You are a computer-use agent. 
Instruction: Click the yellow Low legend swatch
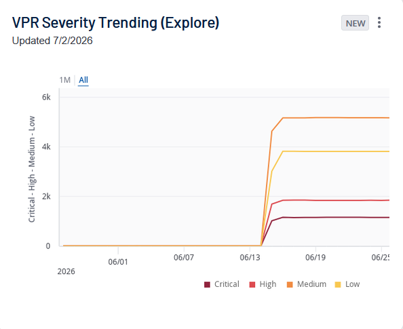click(338, 284)
